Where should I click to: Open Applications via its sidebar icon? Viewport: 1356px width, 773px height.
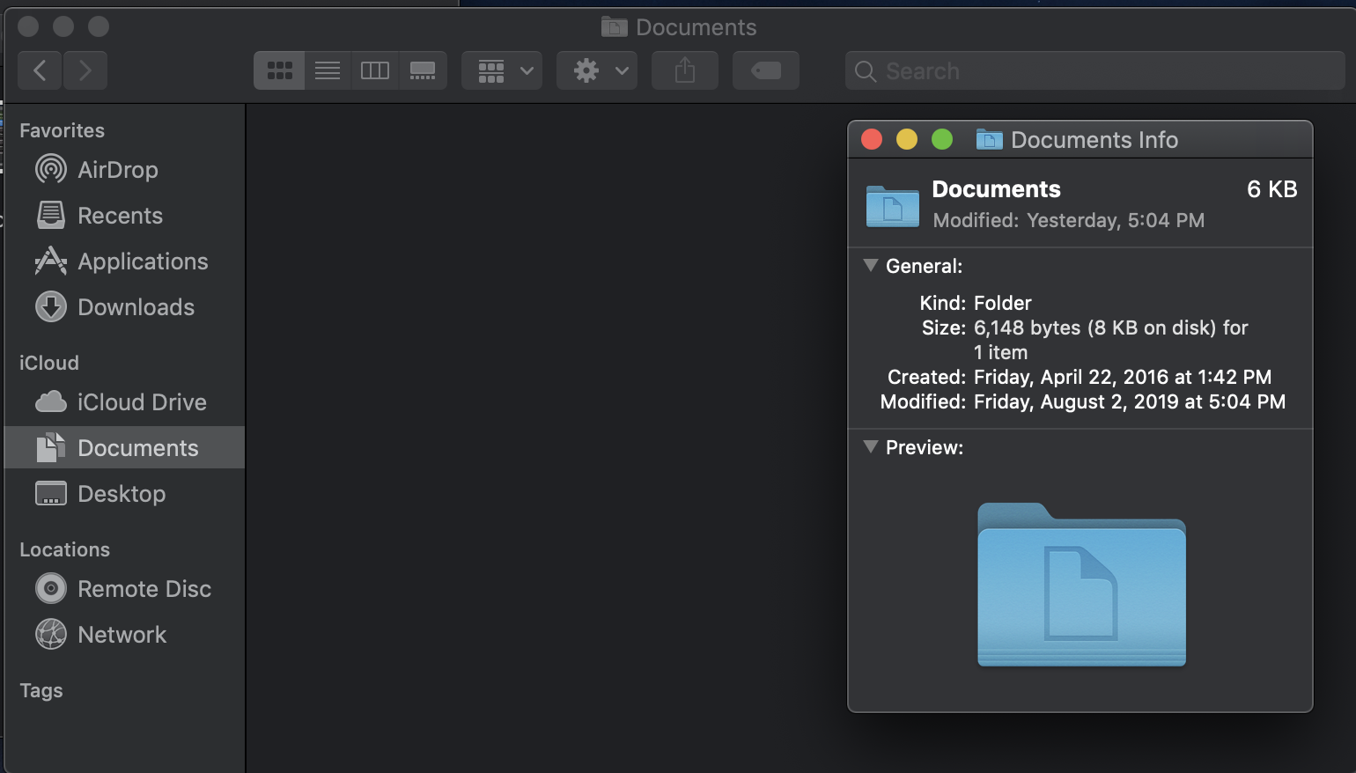(51, 261)
